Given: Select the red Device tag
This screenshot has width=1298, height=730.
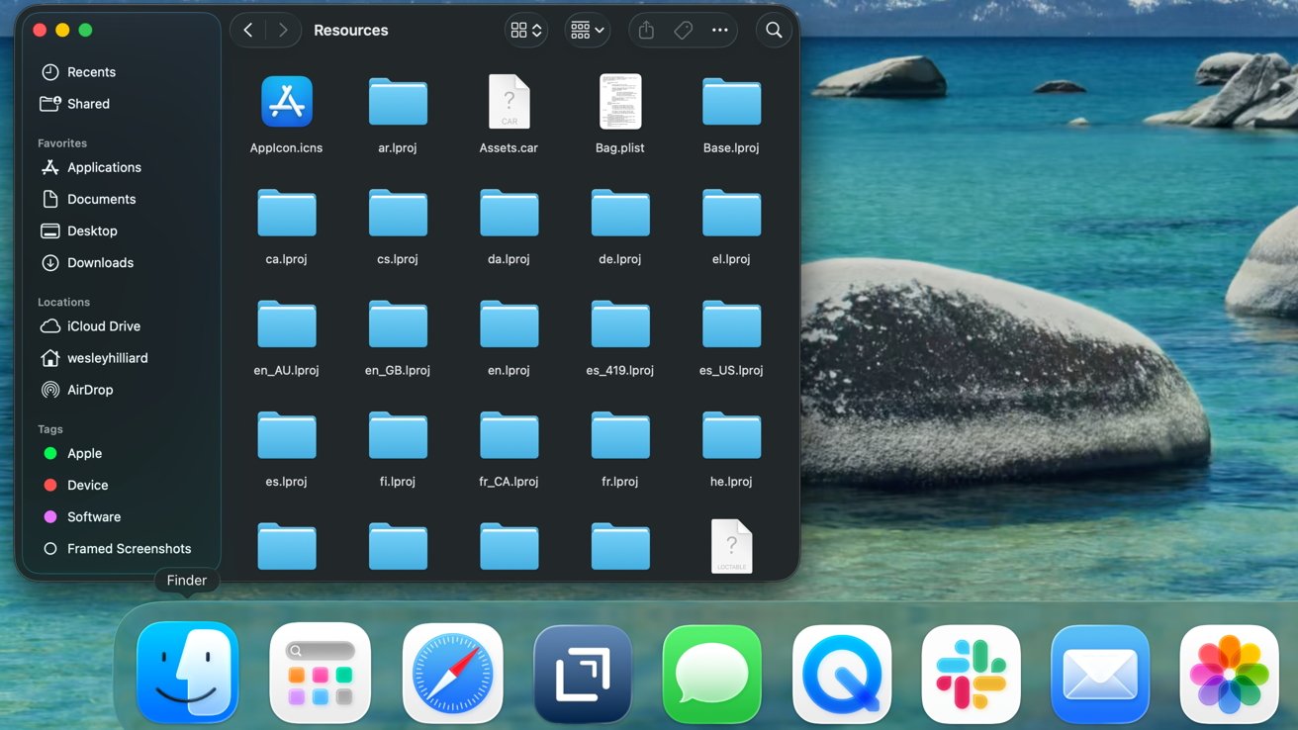Looking at the screenshot, I should coord(87,485).
